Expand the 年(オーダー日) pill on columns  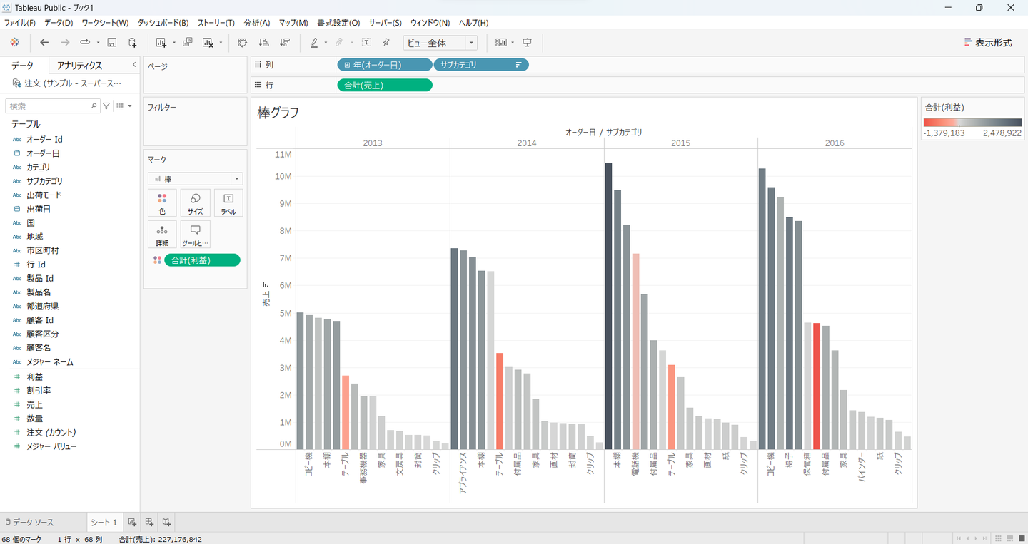click(347, 65)
